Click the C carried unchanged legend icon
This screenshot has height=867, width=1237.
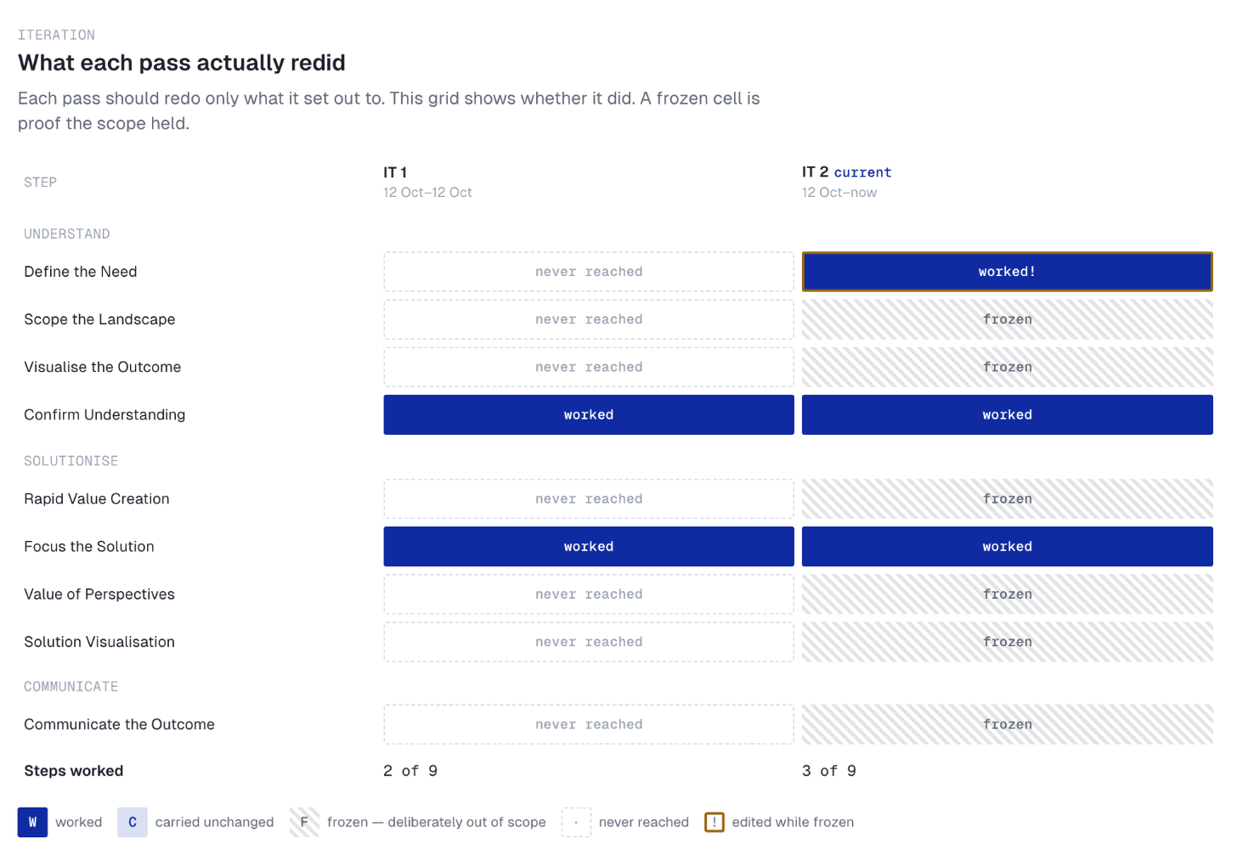click(x=133, y=822)
